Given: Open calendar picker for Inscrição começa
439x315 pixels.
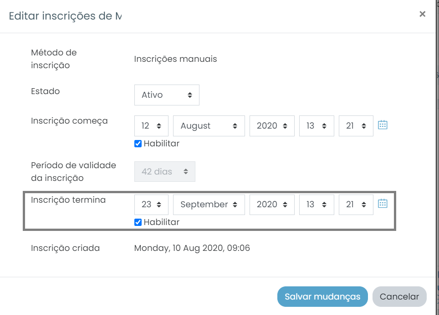Looking at the screenshot, I should click(x=383, y=125).
